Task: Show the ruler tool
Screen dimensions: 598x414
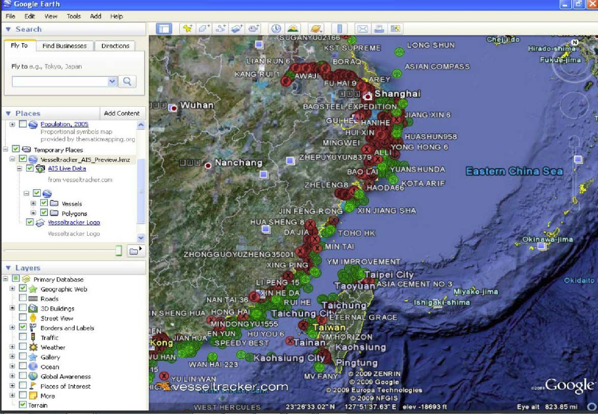Action: [340, 28]
